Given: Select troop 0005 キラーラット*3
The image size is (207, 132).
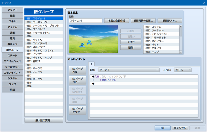Looking at the screenshot, I should pyautogui.click(x=44, y=33).
